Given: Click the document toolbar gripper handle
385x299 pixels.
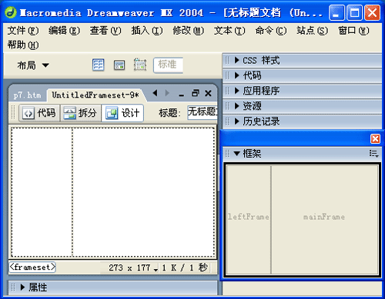Looking at the screenshot, I should coord(13,112).
